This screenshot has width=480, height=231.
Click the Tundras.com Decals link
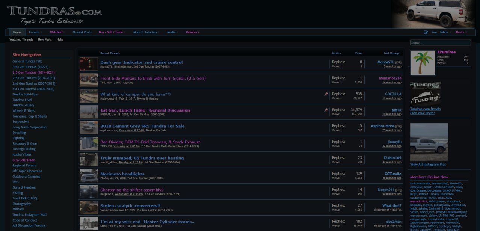click(x=425, y=109)
